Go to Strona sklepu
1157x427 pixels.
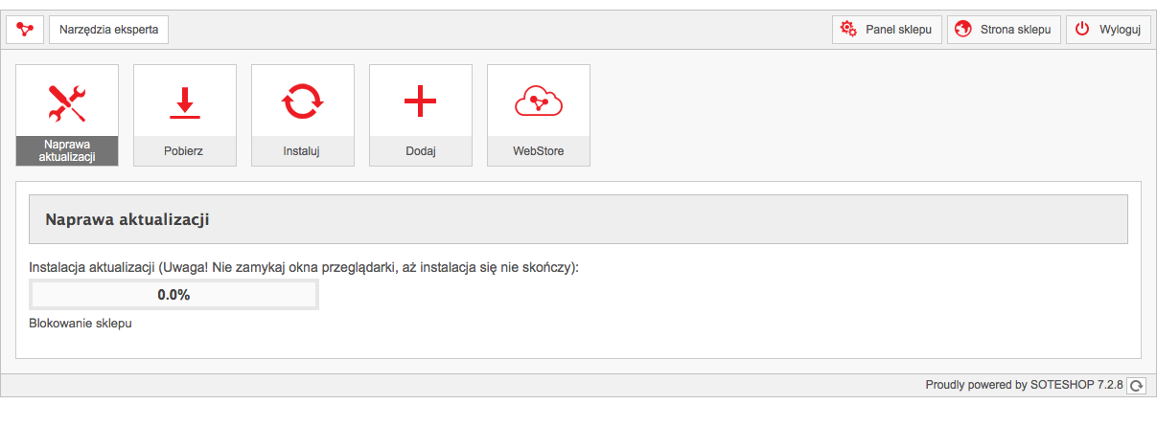pos(1005,29)
